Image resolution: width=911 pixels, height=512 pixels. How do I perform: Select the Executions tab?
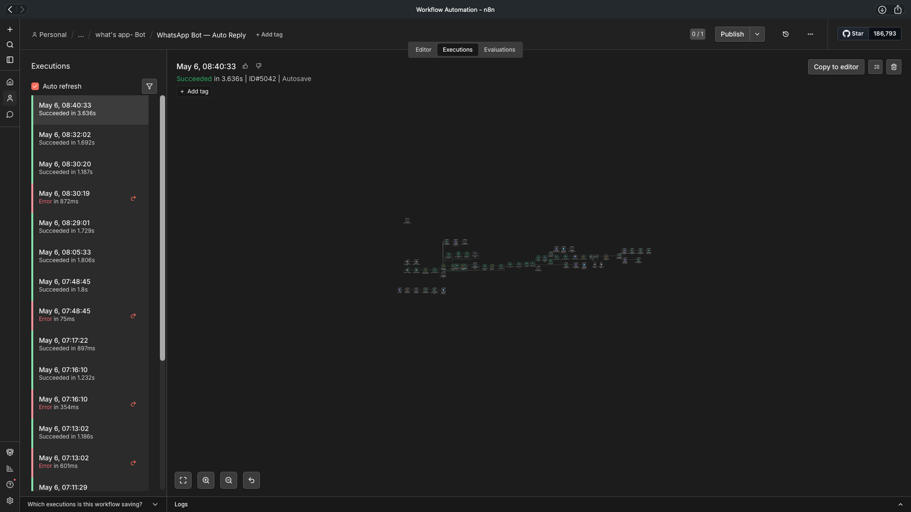458,50
